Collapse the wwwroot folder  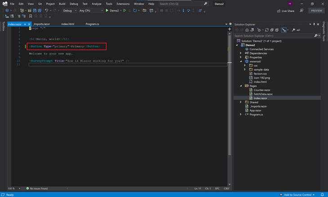click(x=241, y=61)
